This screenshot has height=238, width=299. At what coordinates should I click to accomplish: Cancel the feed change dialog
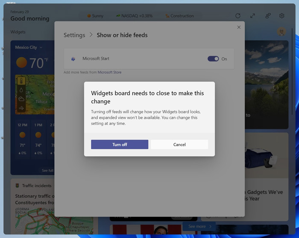click(x=179, y=145)
